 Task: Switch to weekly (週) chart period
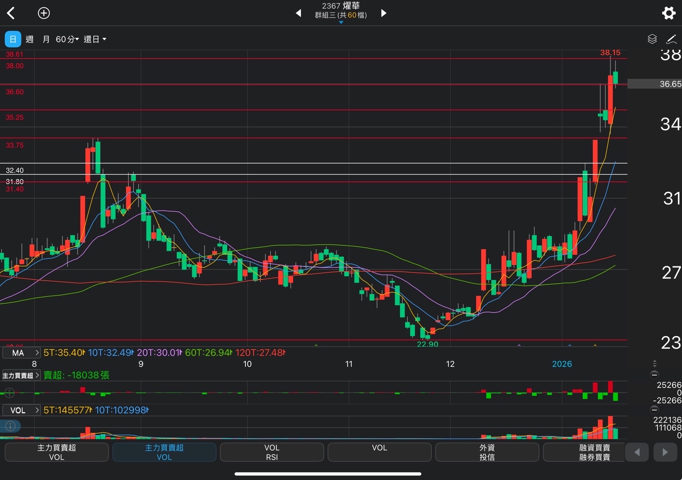point(30,39)
